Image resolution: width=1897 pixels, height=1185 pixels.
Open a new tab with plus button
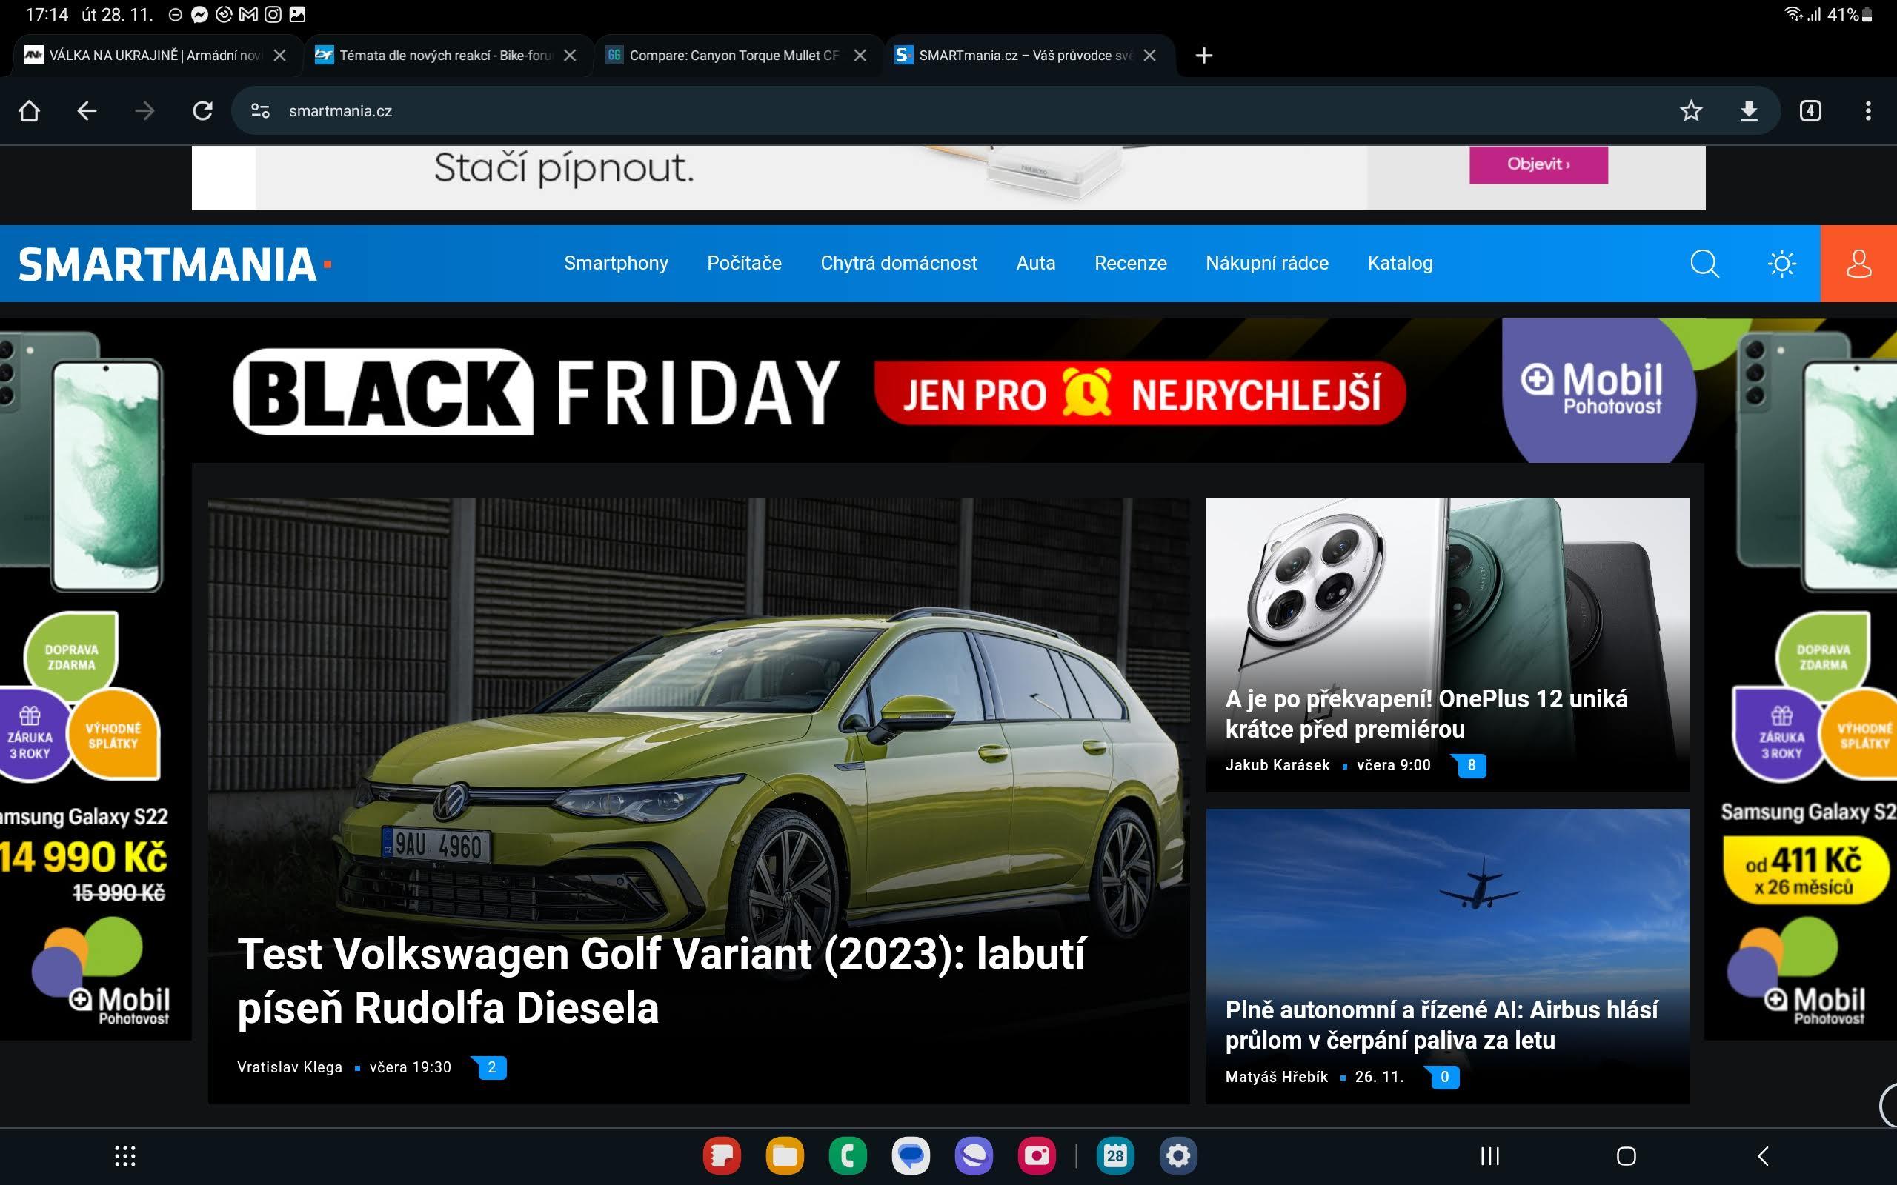tap(1204, 55)
